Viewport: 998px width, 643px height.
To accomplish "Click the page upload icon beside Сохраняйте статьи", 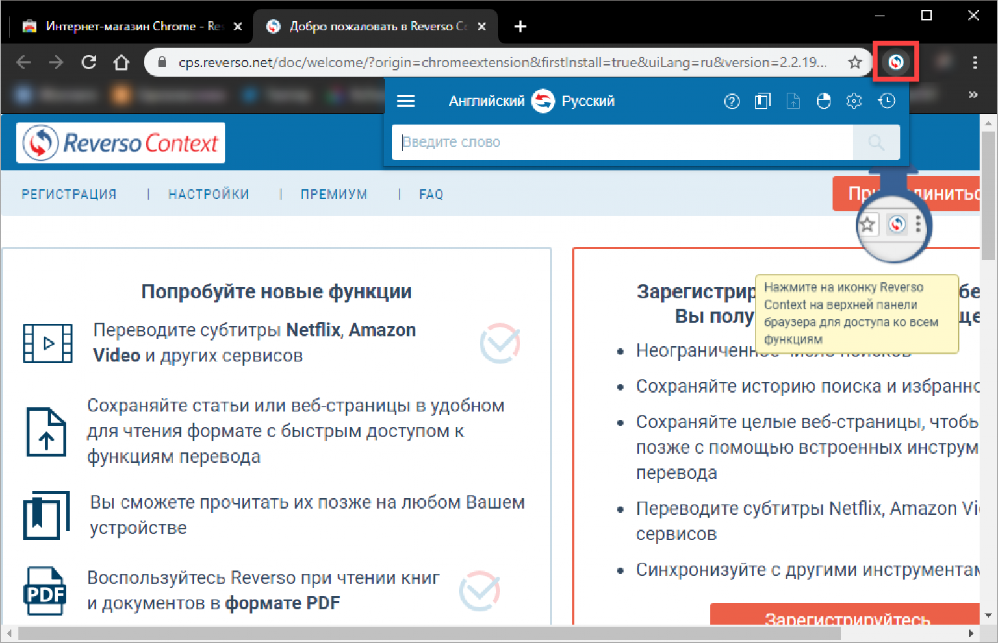I will [x=45, y=432].
